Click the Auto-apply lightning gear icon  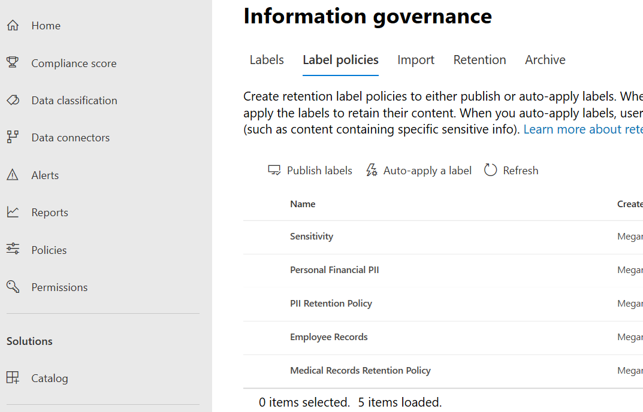pos(372,170)
